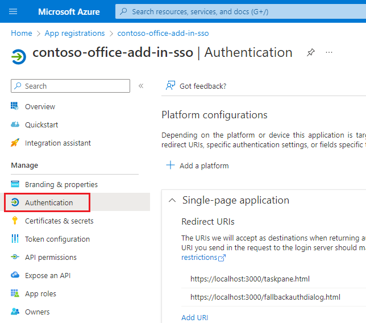Click the Add a platform button
Viewport: 366px width, 323px height.
point(197,165)
